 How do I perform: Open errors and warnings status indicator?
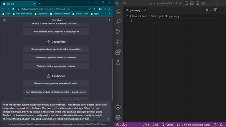[x=121, y=125]
